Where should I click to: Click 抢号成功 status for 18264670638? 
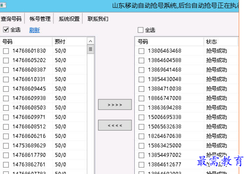pyautogui.click(x=217, y=136)
